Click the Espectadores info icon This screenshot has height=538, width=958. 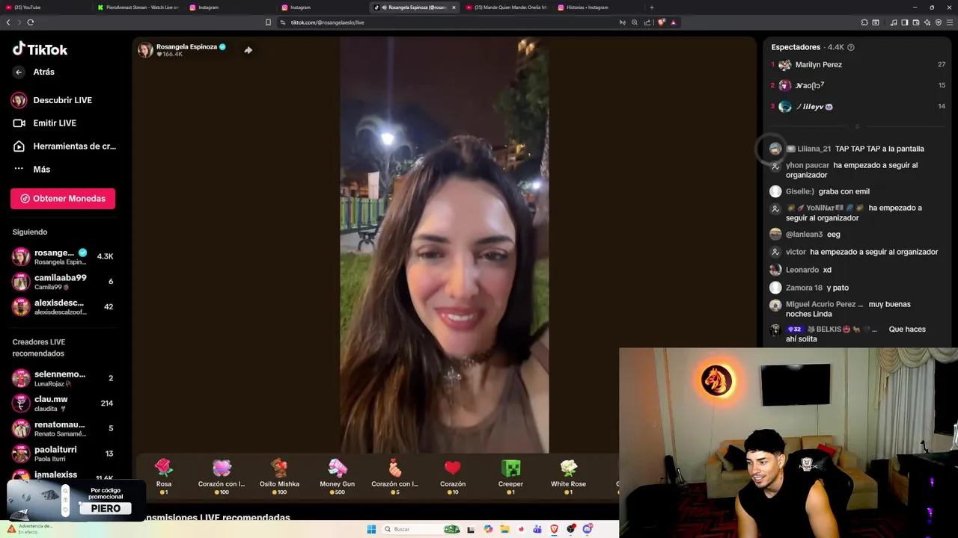pos(850,47)
